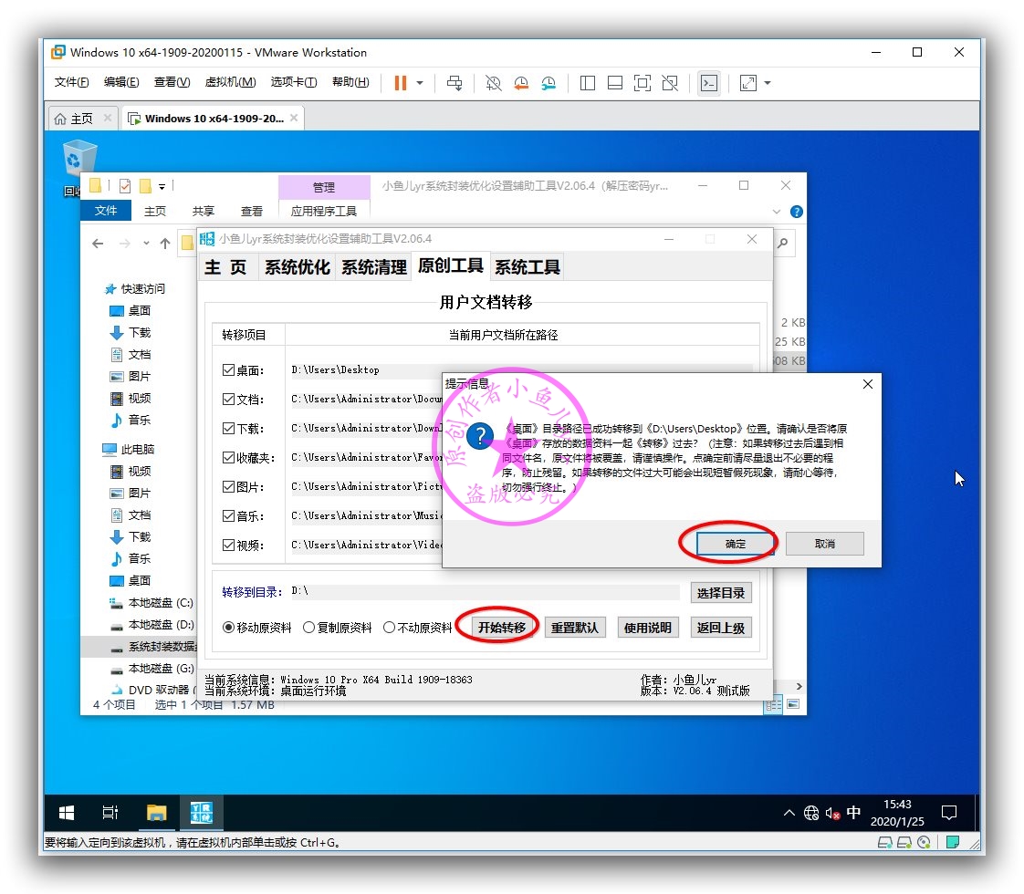This screenshot has width=1024, height=894.
Task: Open the 文件(F) menu in VMware
Action: [x=71, y=82]
